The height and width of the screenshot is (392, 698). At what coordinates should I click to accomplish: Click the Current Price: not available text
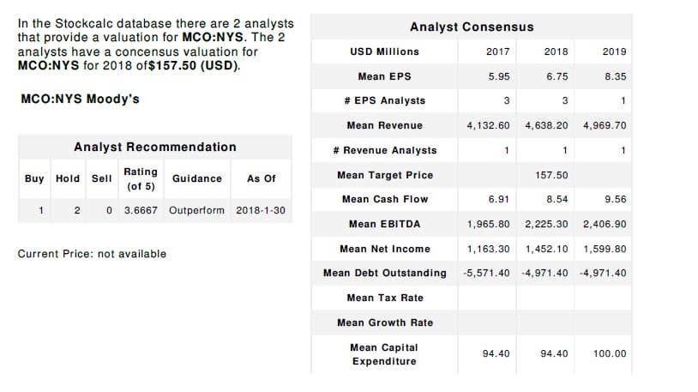(x=92, y=254)
